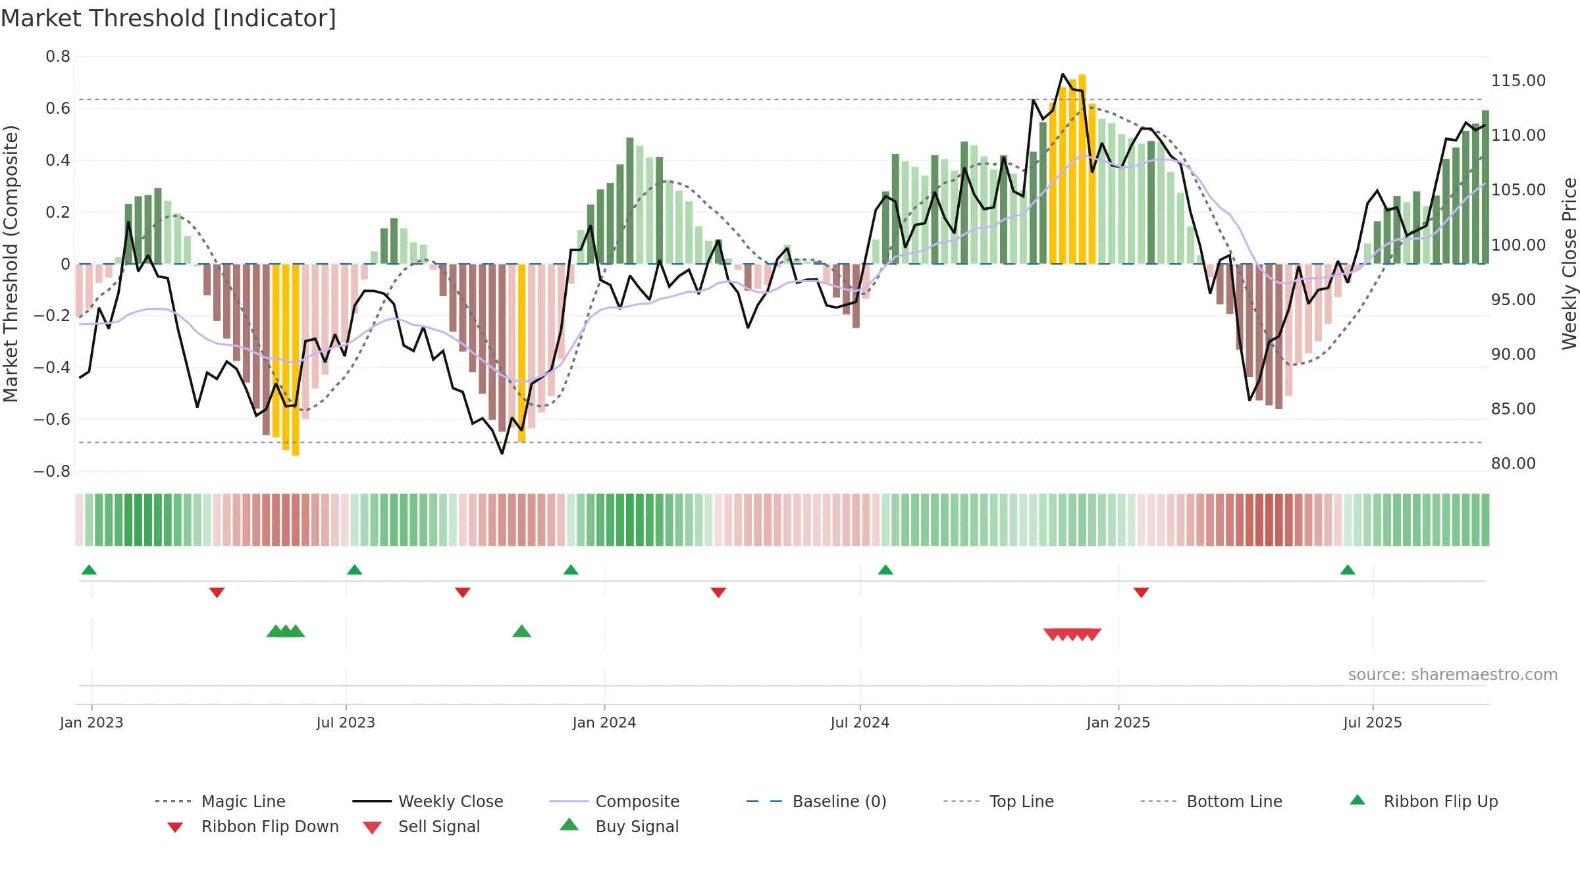Click the −0.4 left axis tick label
The width and height of the screenshot is (1580, 888).
[x=52, y=368]
